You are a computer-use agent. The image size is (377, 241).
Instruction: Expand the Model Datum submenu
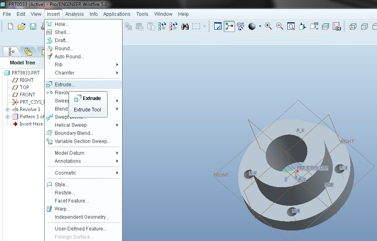pos(83,153)
